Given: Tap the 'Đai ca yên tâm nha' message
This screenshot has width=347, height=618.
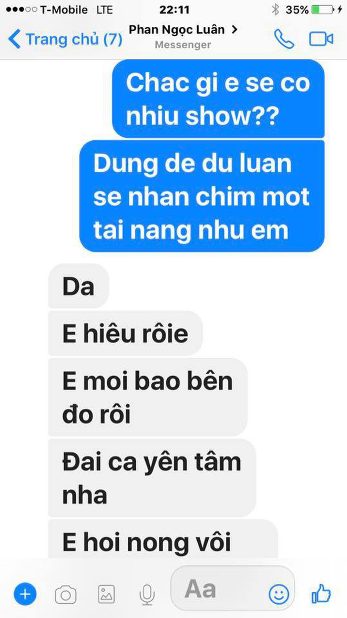Looking at the screenshot, I should [x=152, y=478].
